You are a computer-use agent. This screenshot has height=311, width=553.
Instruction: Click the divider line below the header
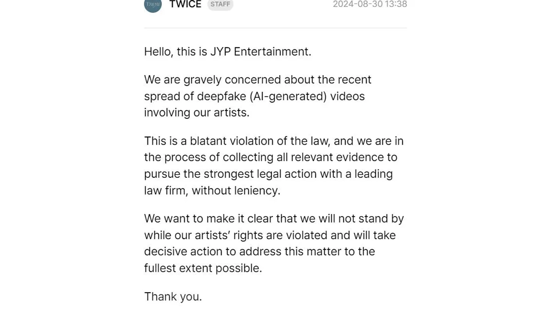(x=275, y=28)
